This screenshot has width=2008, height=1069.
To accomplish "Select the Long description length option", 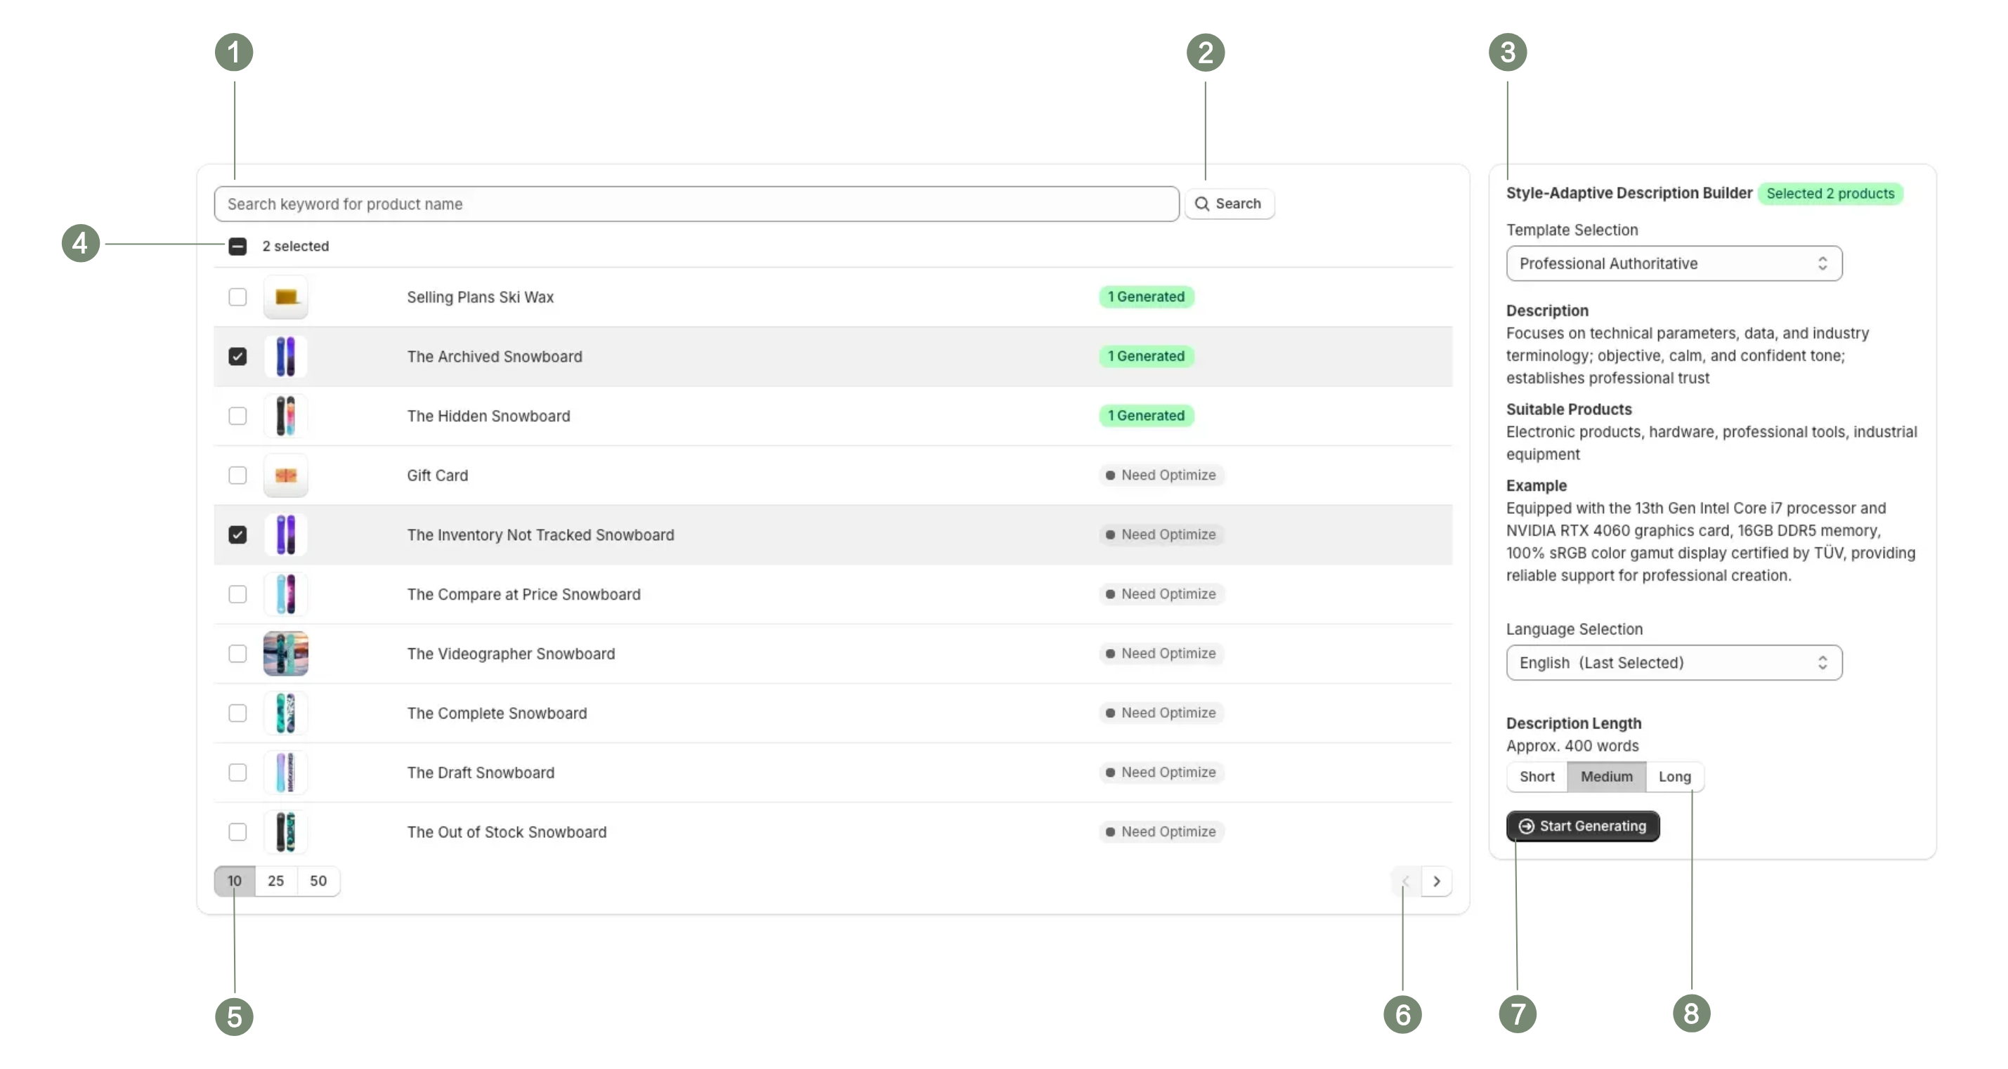I will click(x=1674, y=777).
